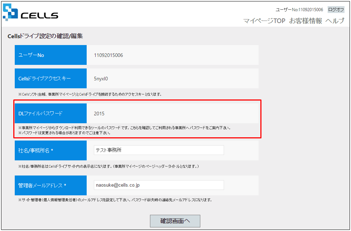351x231 pixels.
Task: Click the ユーザーNo:11092015006 header text
Action: point(300,10)
